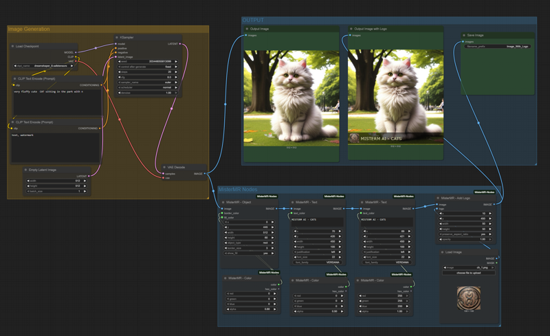550x336 pixels.
Task: Increase red in the Color node with alpha 0.60
Action: pyautogui.click(x=274, y=293)
